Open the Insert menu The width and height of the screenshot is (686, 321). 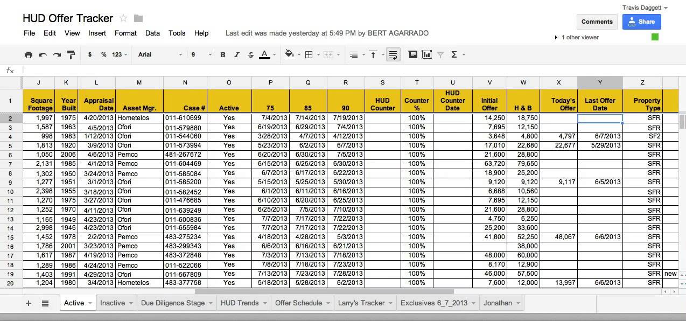(x=97, y=33)
